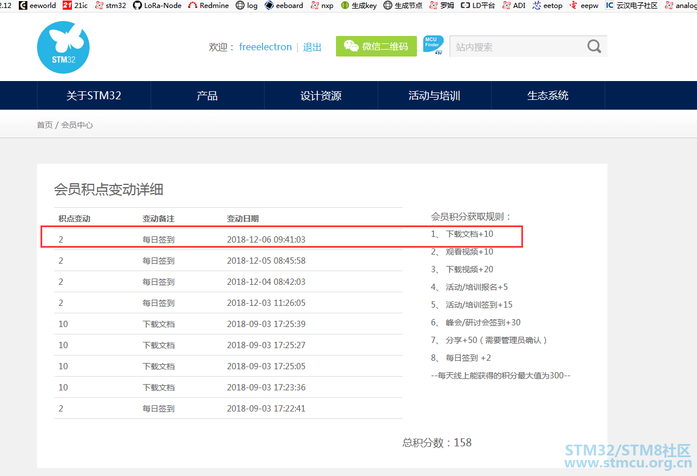Click the 会员积分获取规则 heading

(472, 217)
